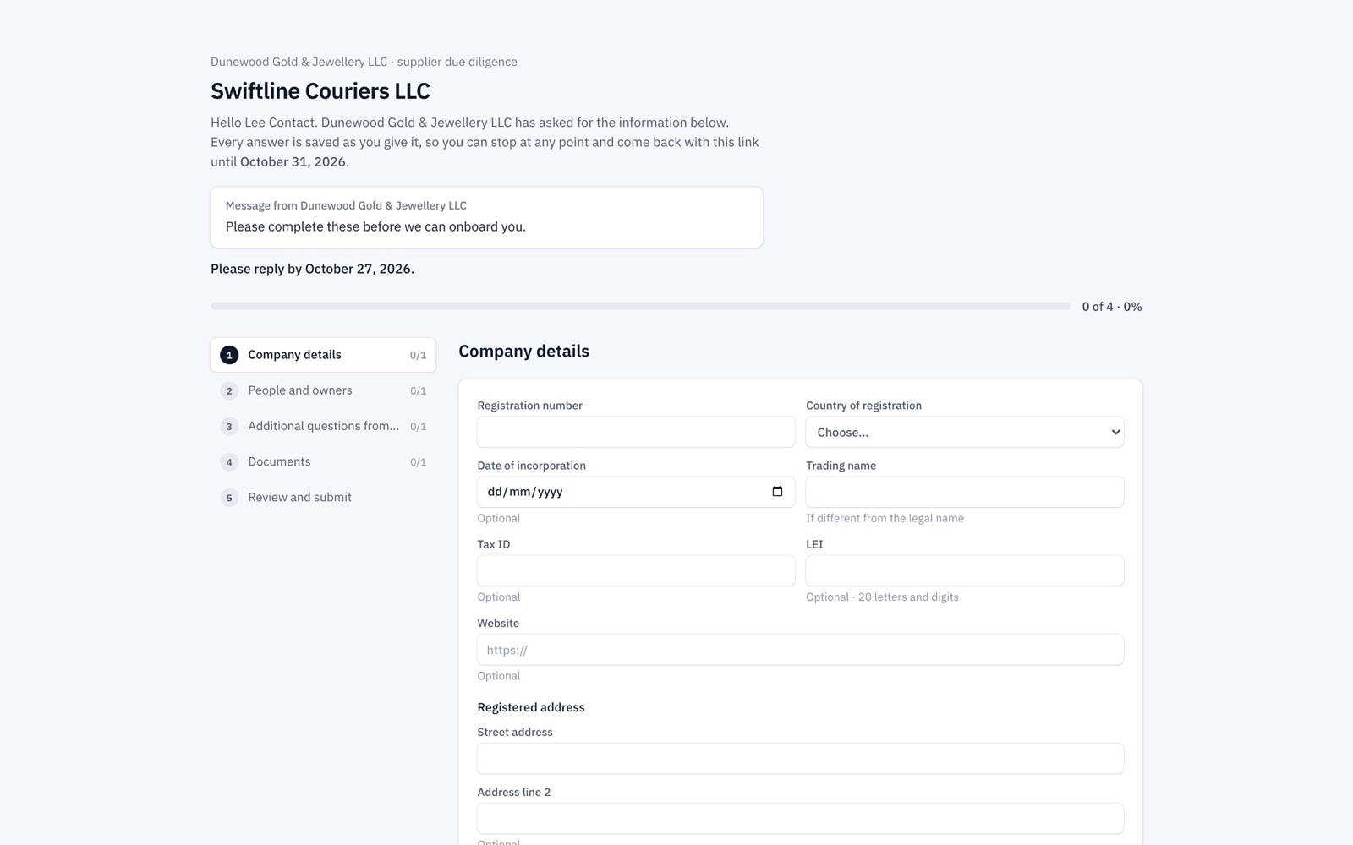The image size is (1353, 845).
Task: Open Country of registration dropdown
Action: coord(965,432)
